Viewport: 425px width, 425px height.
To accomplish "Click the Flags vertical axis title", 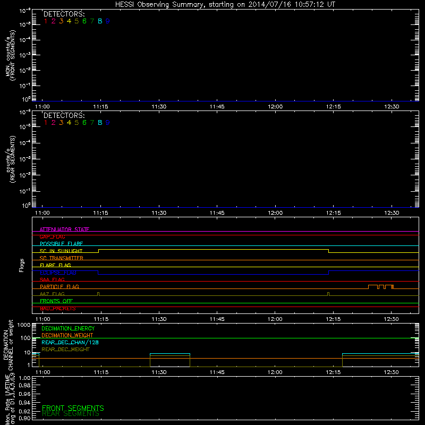I will click(x=22, y=265).
